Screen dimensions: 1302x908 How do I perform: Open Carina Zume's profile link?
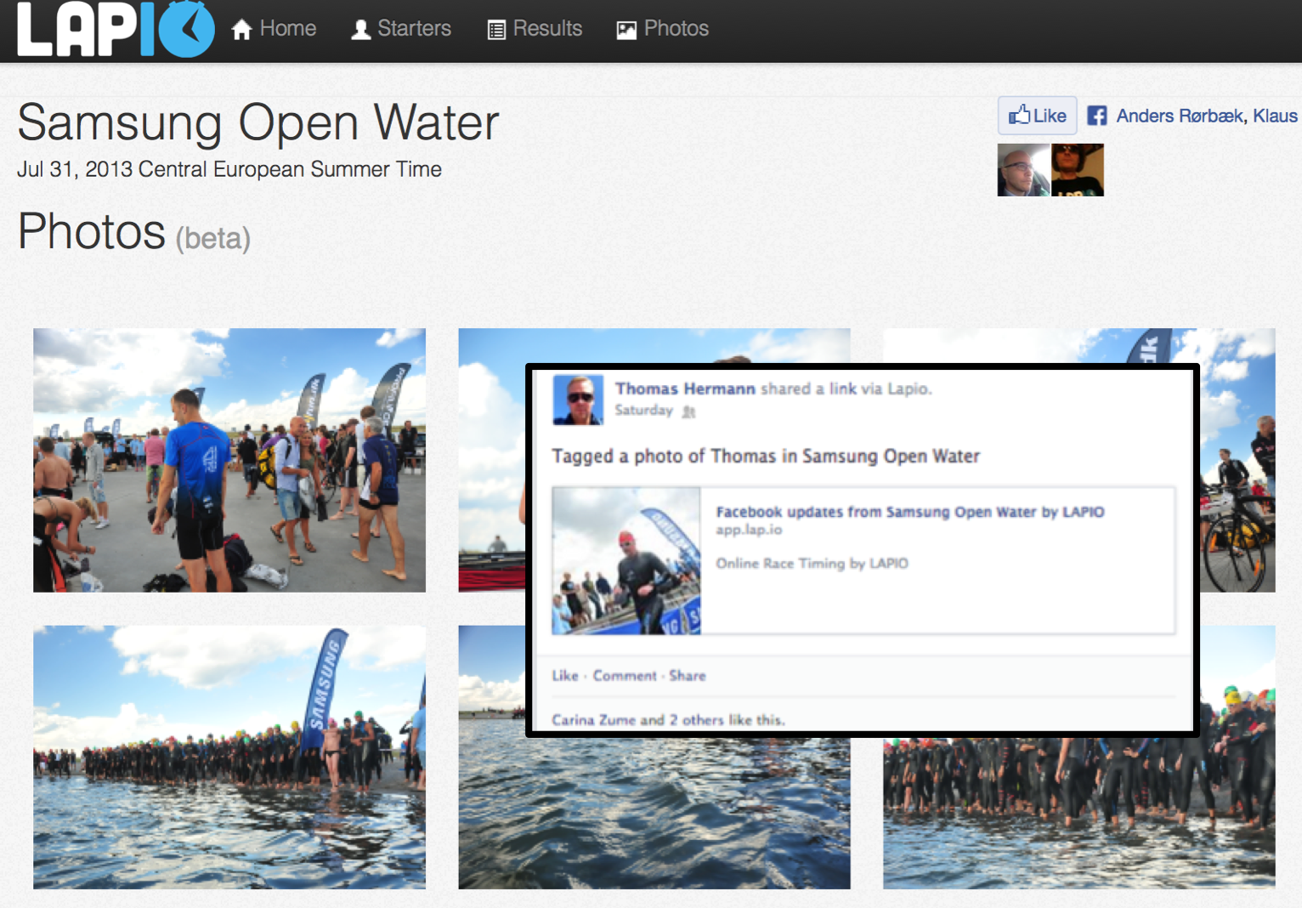point(593,719)
